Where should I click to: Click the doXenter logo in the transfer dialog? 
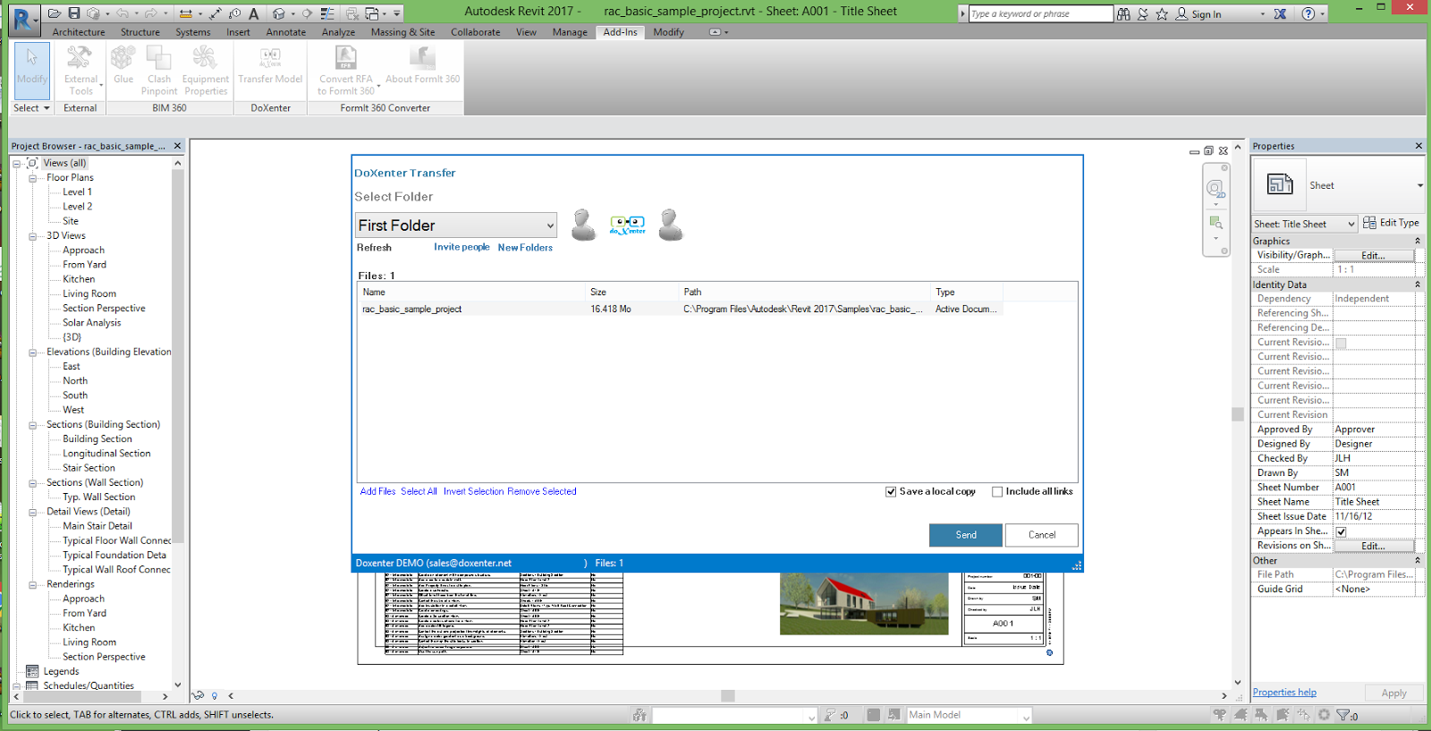627,224
